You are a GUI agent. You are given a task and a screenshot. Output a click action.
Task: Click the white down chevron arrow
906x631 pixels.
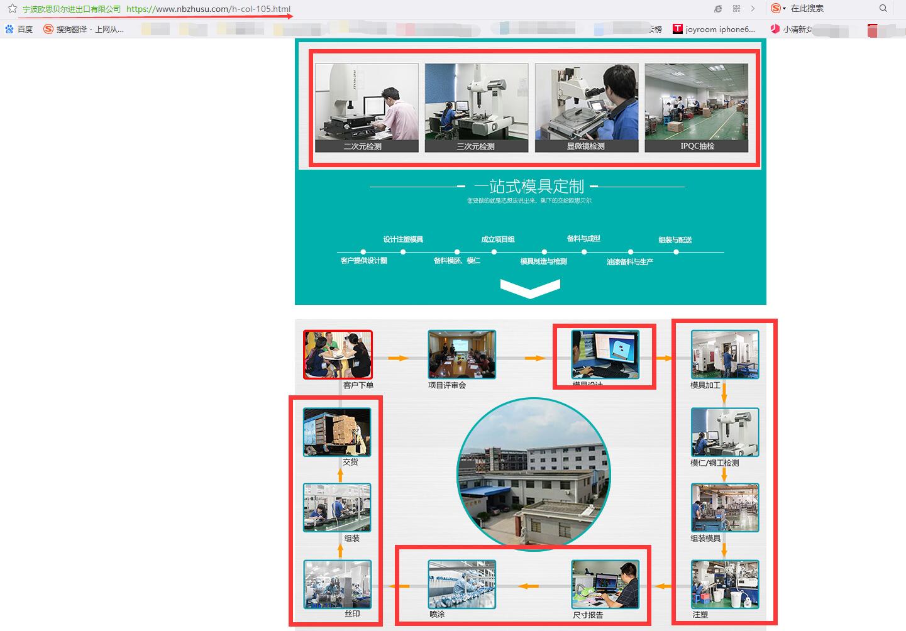pos(530,288)
